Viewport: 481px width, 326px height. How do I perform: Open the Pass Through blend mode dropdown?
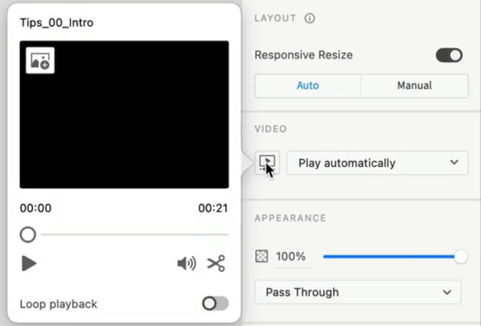[357, 292]
